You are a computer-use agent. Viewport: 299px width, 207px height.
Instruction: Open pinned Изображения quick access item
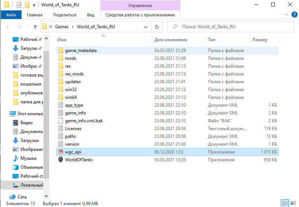click(x=27, y=66)
